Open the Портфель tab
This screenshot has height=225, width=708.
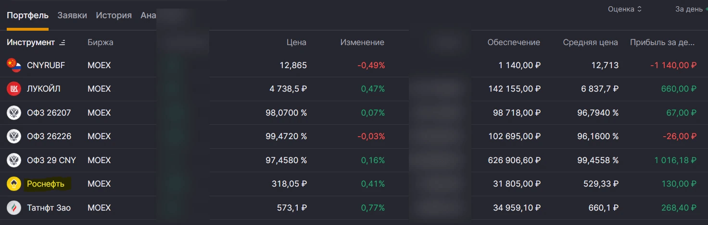point(27,15)
